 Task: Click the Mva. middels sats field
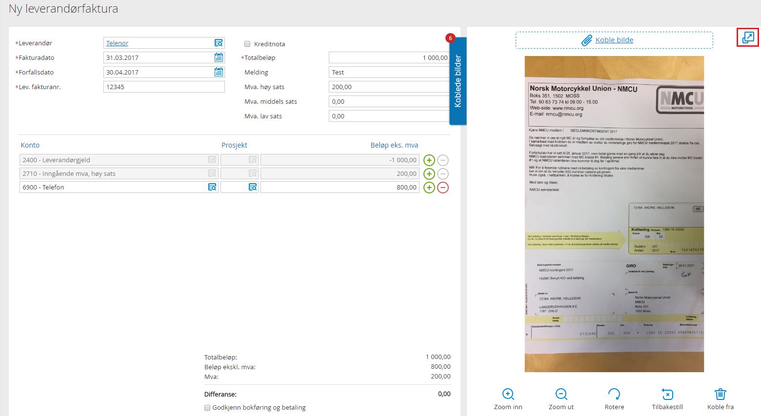(x=389, y=101)
